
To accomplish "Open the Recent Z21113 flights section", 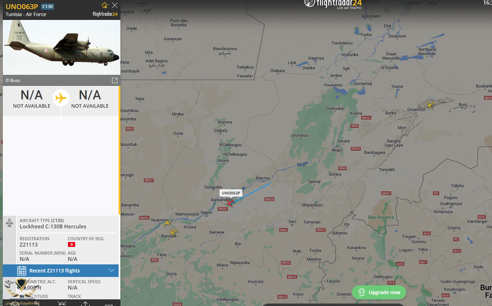I will click(61, 271).
